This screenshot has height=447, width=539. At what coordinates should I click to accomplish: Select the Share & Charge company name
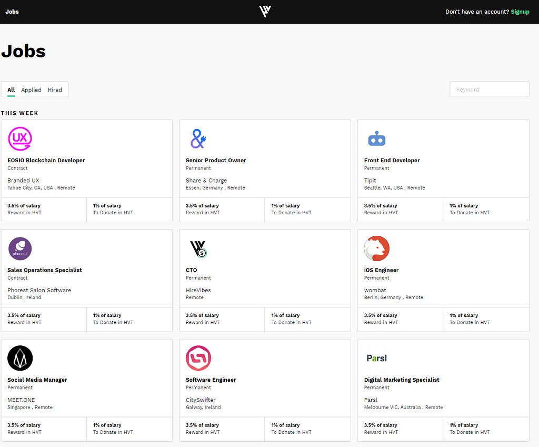pyautogui.click(x=206, y=180)
